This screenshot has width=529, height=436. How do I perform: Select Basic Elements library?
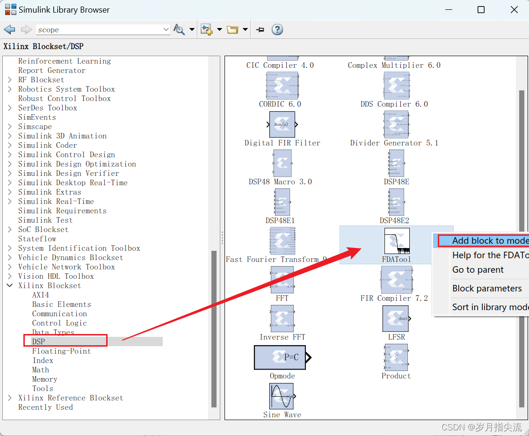(x=61, y=305)
